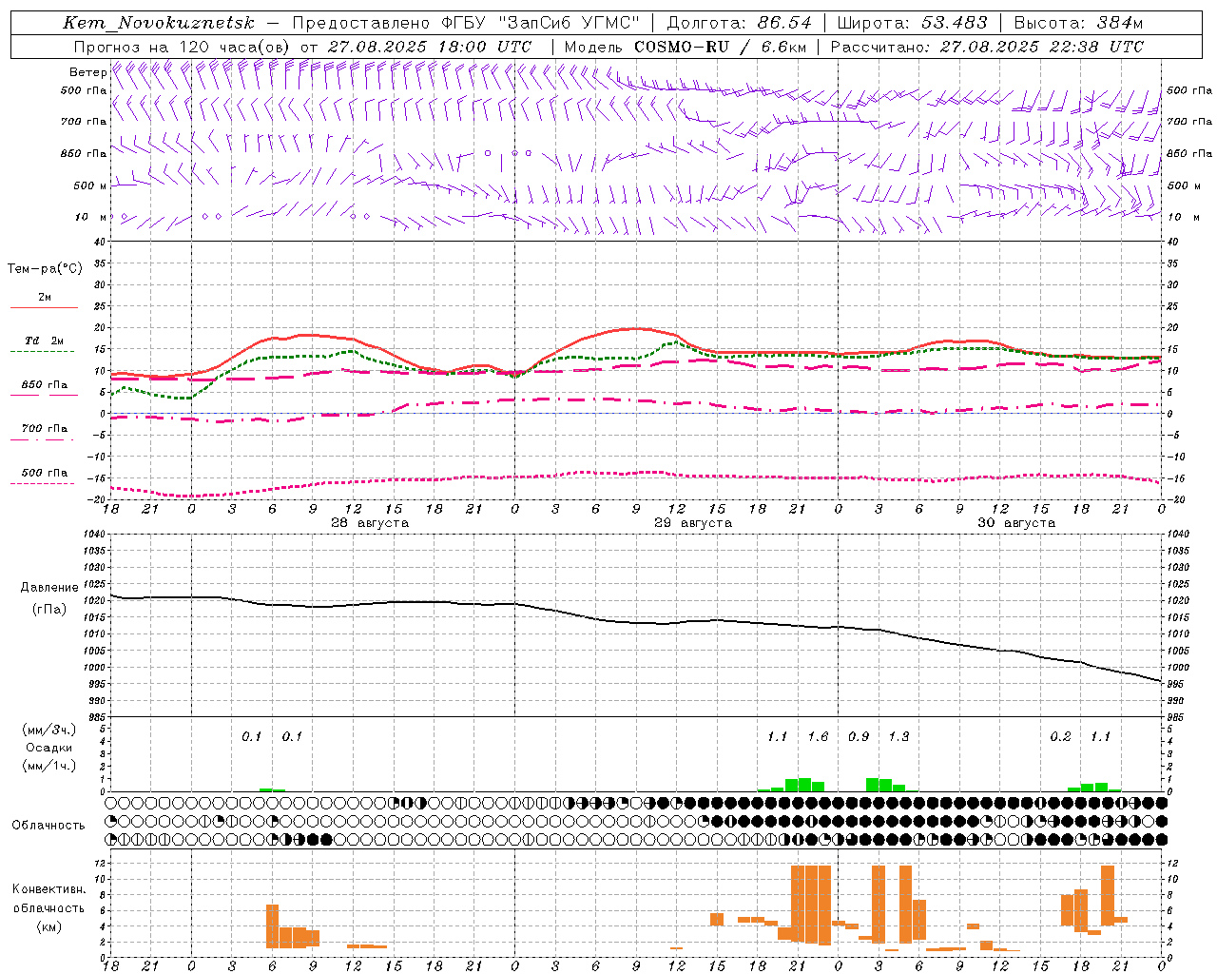Click the ФГБУ "ЗапСиб УГМС" provider text

tap(540, 23)
